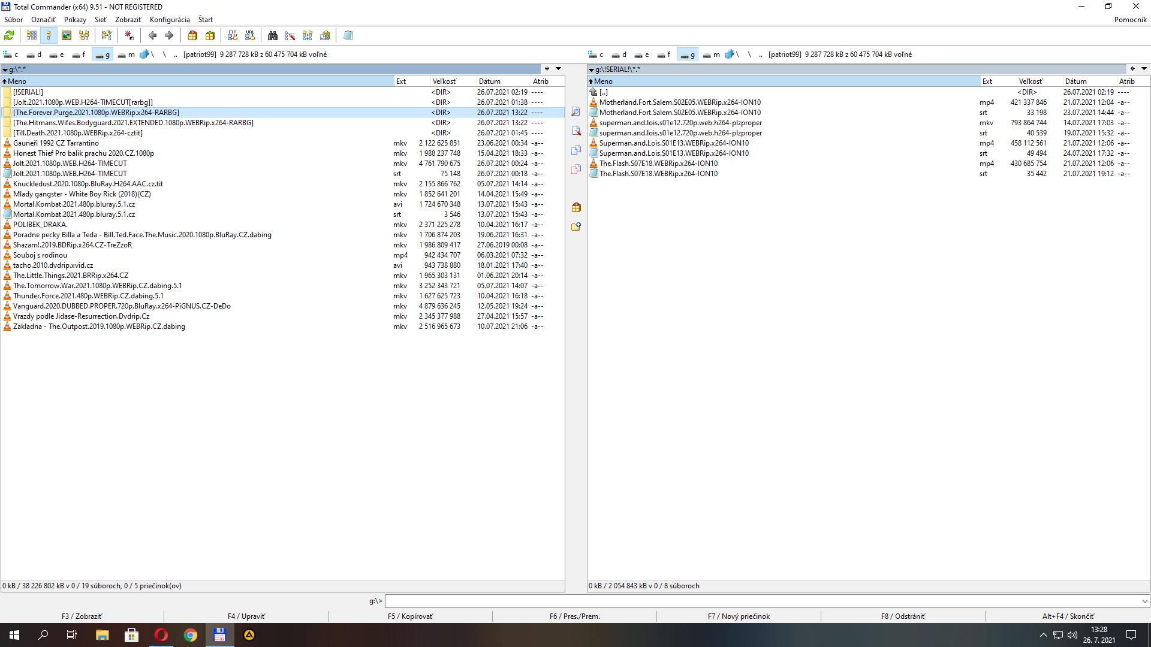Open right panel directory history dropdown
The image size is (1151, 647).
coord(1144,69)
